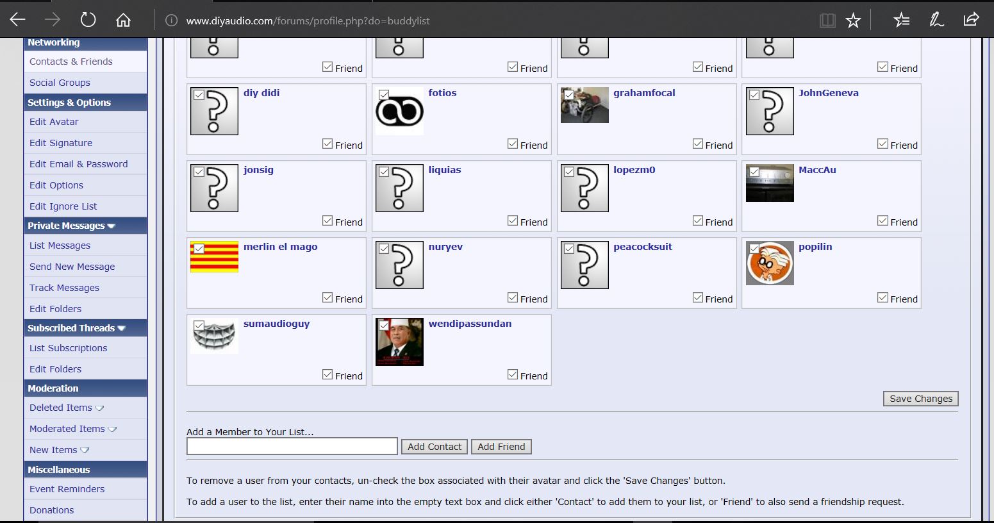994x523 pixels.
Task: Open sumaudioguy profile link
Action: (276, 324)
